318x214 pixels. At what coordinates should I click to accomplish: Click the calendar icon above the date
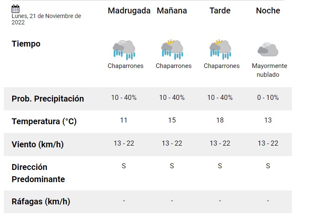point(16,9)
